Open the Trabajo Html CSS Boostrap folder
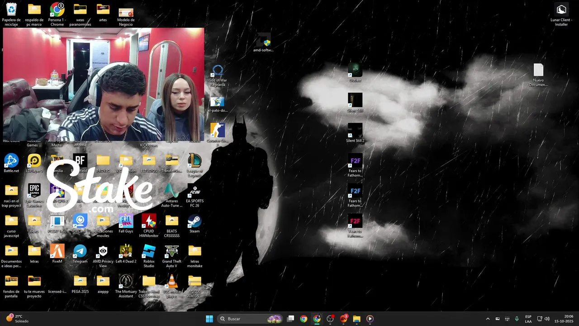579x326 pixels. [x=149, y=286]
